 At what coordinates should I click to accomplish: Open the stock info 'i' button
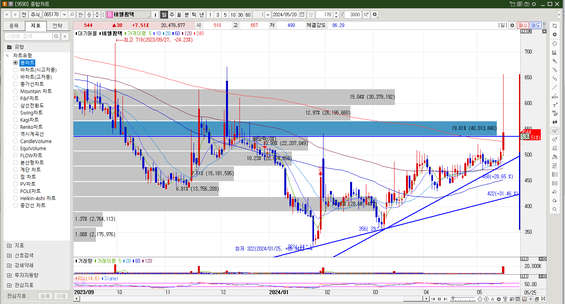point(155,15)
